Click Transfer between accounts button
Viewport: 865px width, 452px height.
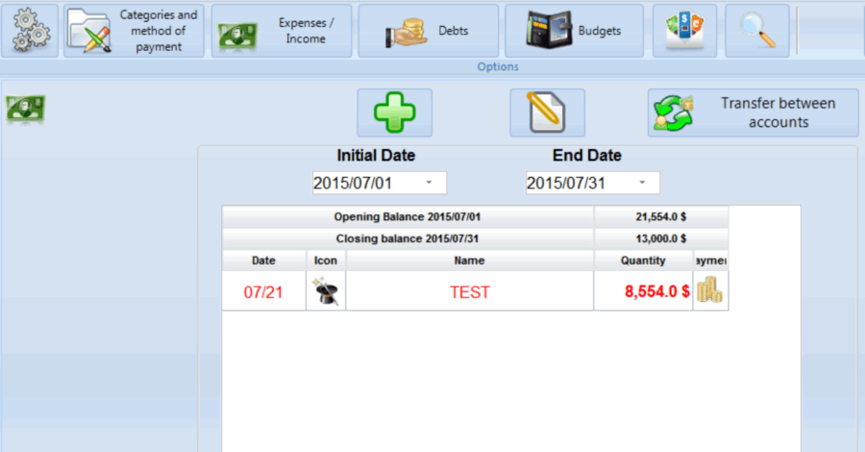[x=753, y=113]
